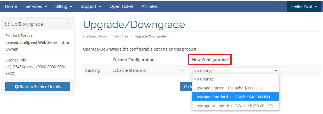The width and height of the screenshot is (323, 114).
Task: Click the Up/Downgrade panel expand icon
Action: point(7,24)
